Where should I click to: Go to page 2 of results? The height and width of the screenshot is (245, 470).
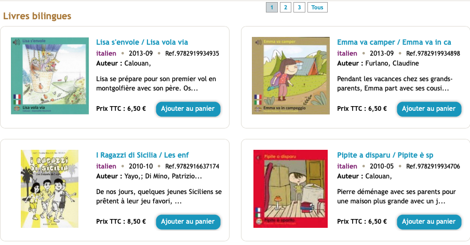point(285,7)
